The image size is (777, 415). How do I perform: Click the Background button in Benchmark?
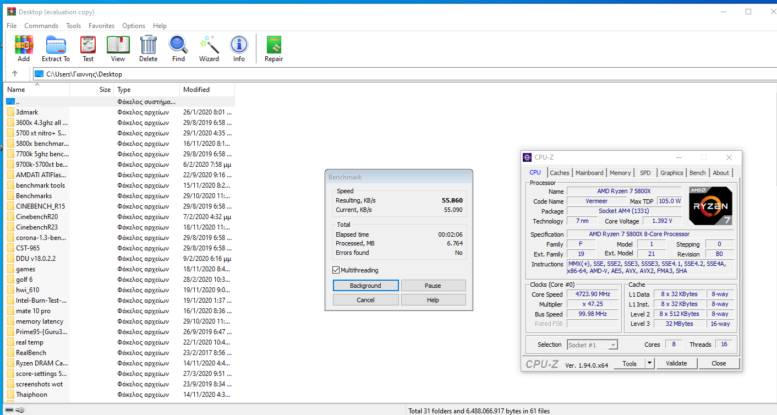[x=365, y=286]
